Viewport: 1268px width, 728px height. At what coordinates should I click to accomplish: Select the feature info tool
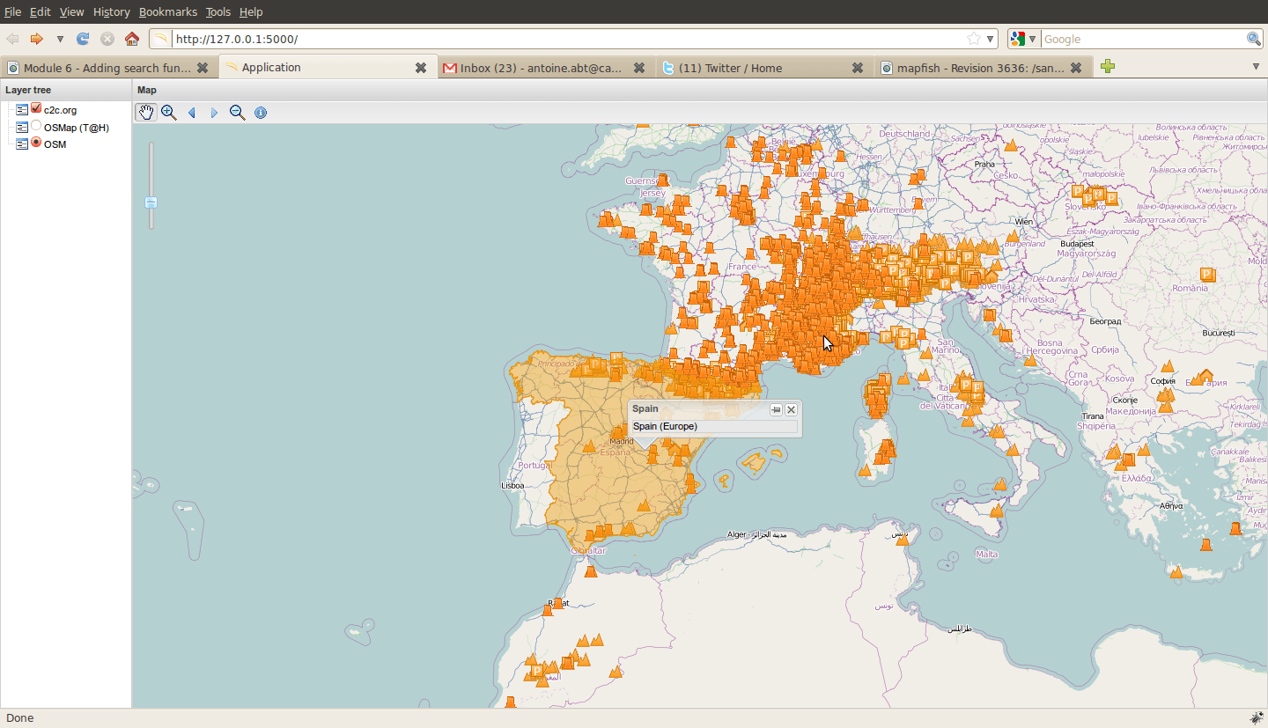point(261,113)
